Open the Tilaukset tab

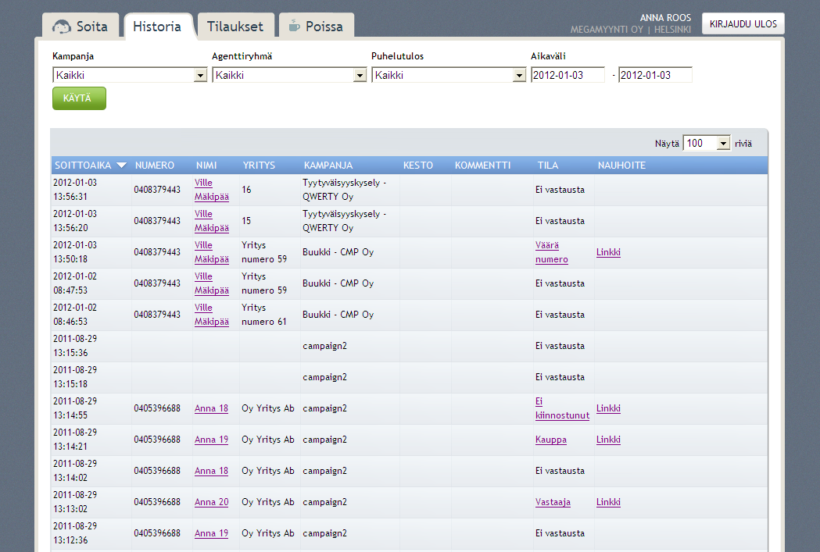coord(235,26)
